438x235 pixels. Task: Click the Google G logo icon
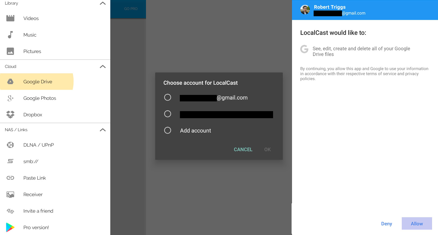pos(304,49)
